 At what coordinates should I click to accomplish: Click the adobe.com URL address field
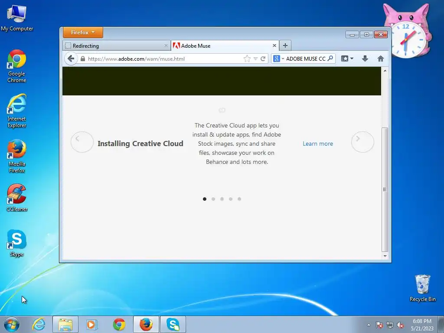pos(164,59)
